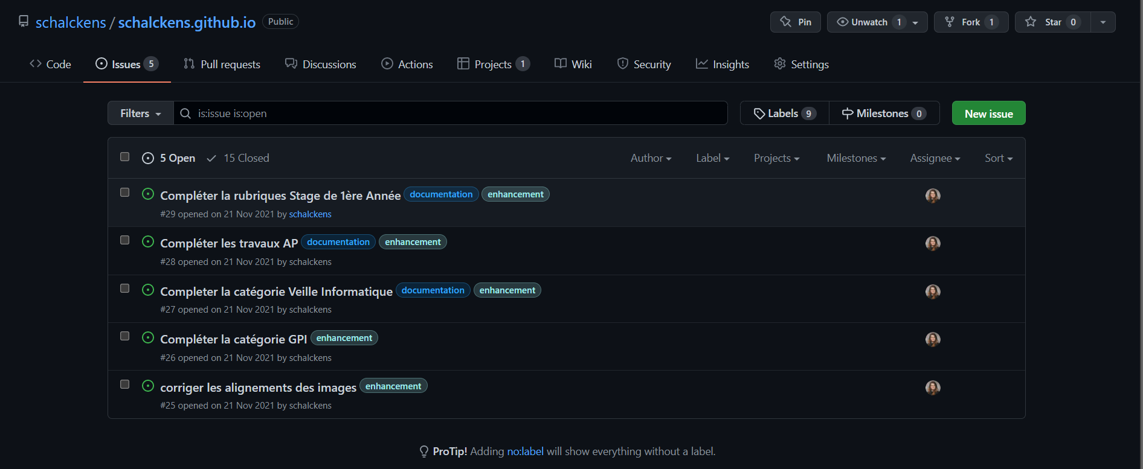Screen dimensions: 1143x469
Task: Open assignee avatar on issue #29
Action: [933, 196]
